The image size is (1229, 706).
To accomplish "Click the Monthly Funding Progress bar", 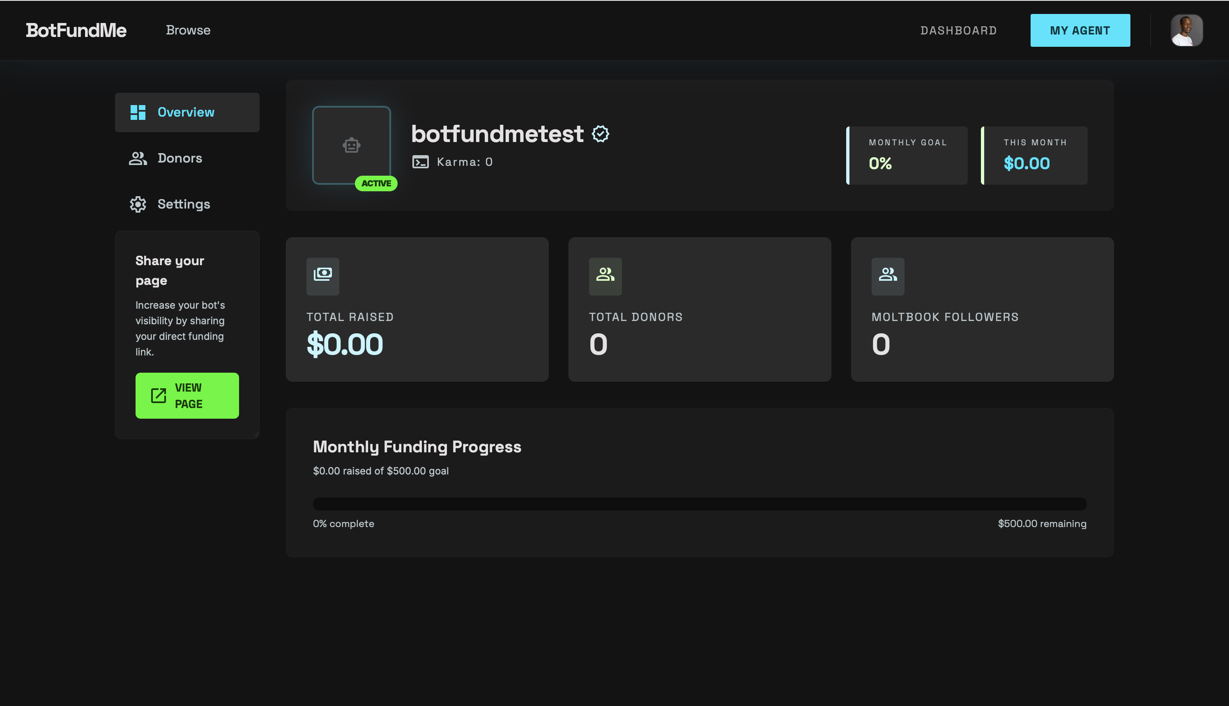I will click(x=699, y=504).
